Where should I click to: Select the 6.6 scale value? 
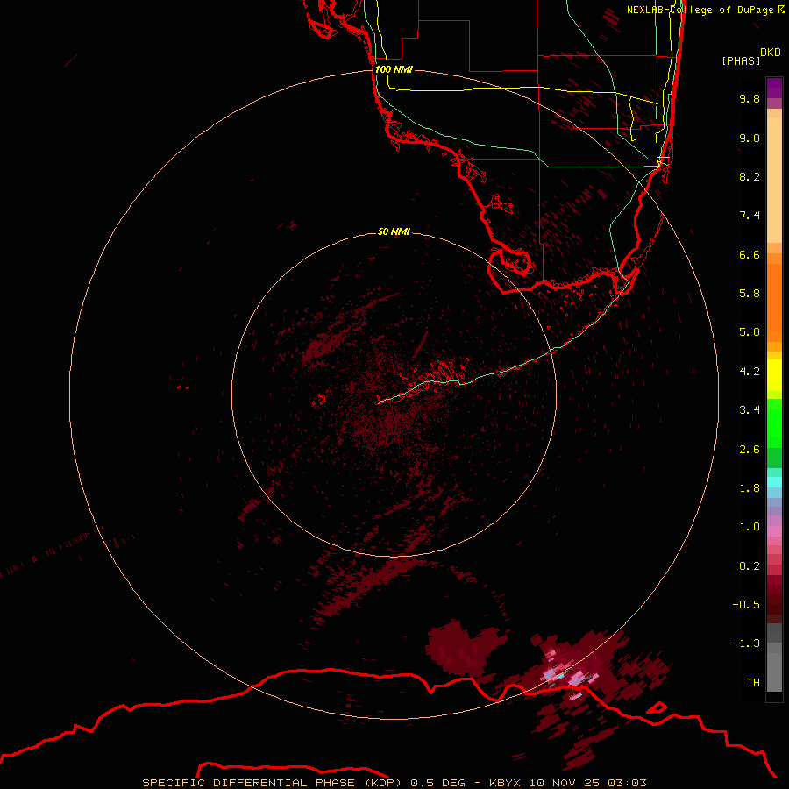750,254
